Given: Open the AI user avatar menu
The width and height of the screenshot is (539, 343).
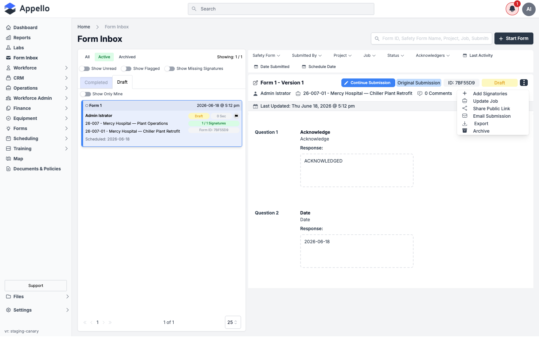Looking at the screenshot, I should tap(529, 9).
